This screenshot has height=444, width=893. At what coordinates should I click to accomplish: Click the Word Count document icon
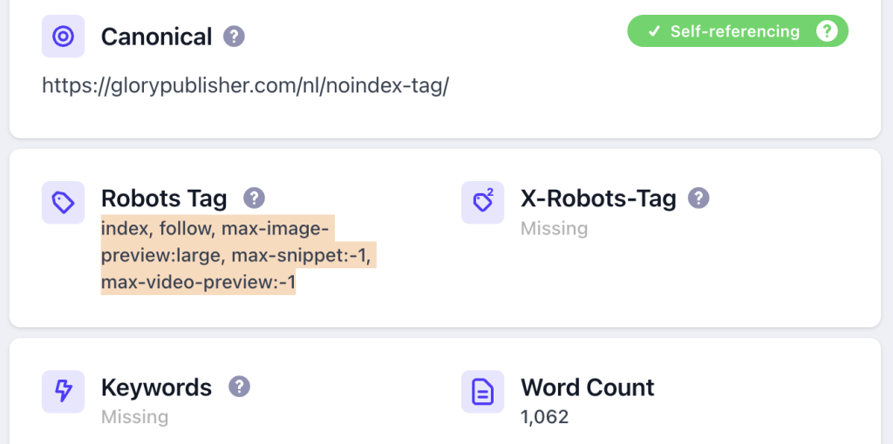[x=483, y=392]
